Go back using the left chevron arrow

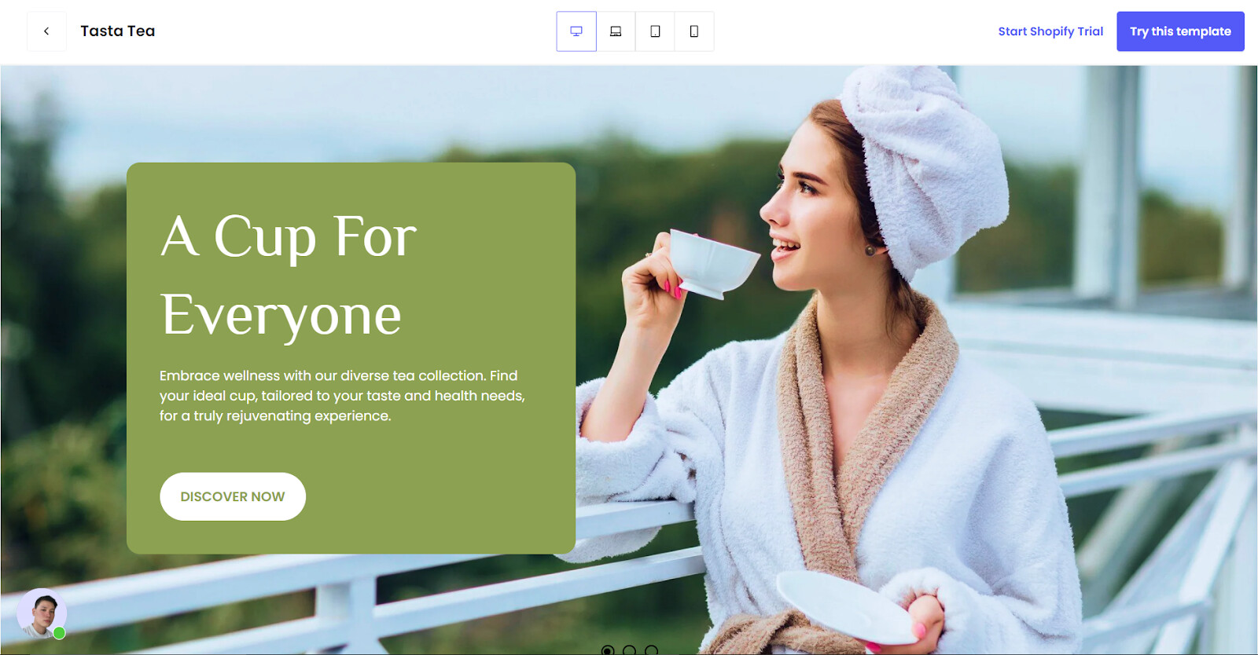pos(46,31)
